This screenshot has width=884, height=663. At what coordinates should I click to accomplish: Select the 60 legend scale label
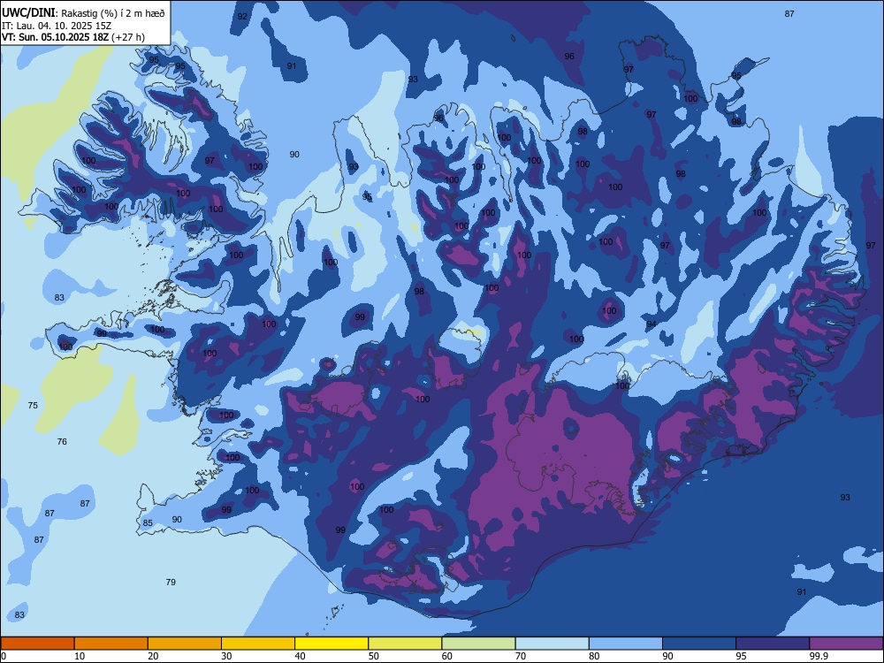[447, 656]
